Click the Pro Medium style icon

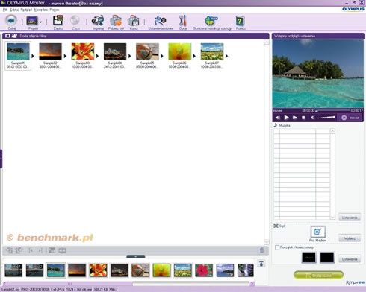click(x=317, y=232)
